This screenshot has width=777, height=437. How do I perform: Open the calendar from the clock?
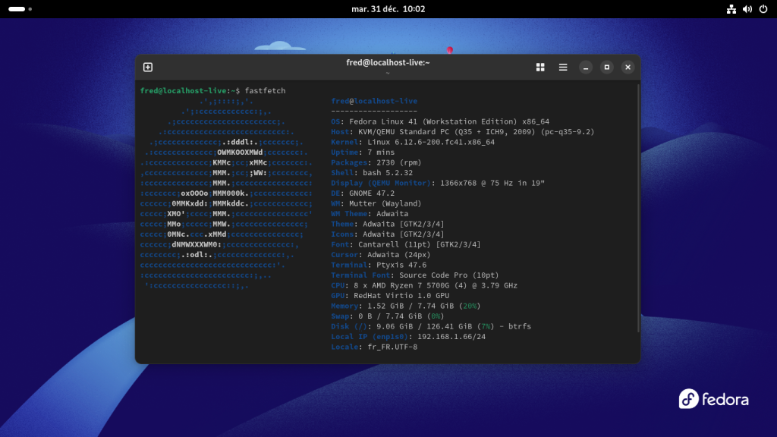coord(388,9)
